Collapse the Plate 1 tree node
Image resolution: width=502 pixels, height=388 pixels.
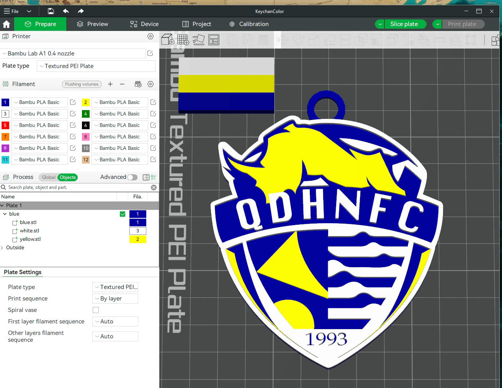point(2,206)
